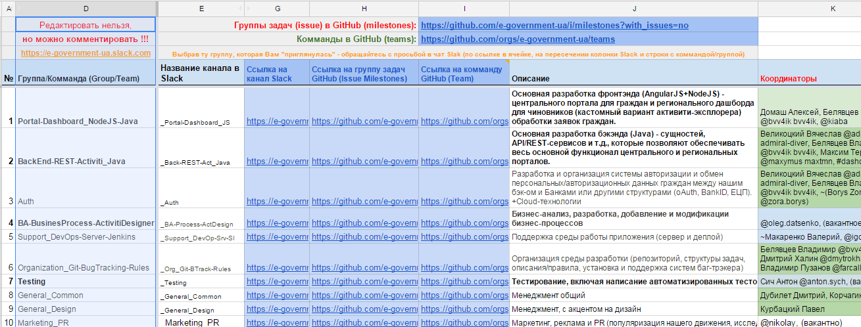This screenshot has height=327, width=861.
Task: Select the 'Менеджмент общий' description cell
Action: (634, 295)
